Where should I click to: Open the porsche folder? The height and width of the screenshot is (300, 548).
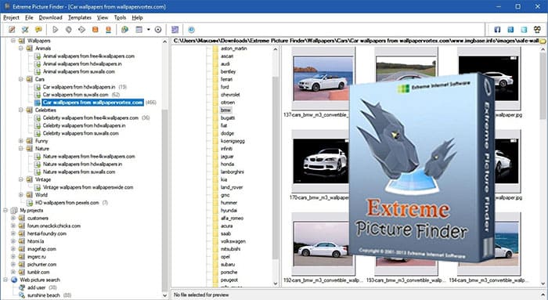point(229,272)
